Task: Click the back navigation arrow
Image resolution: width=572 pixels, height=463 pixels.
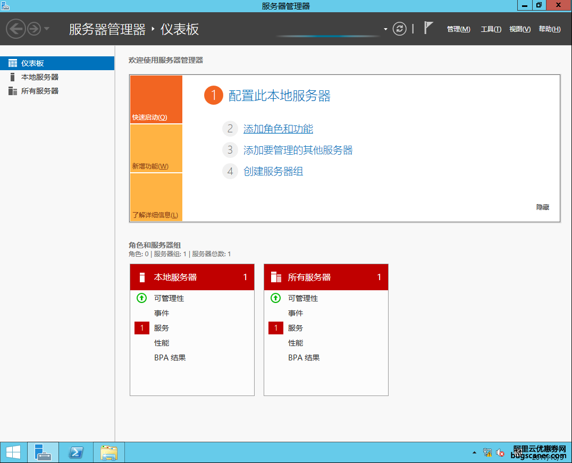Action: [16, 29]
